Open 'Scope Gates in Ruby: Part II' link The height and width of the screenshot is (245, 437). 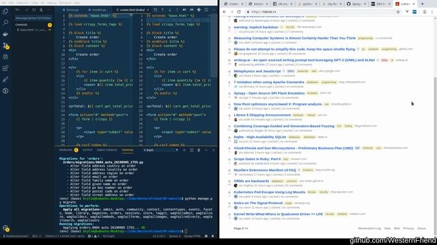[257, 159]
